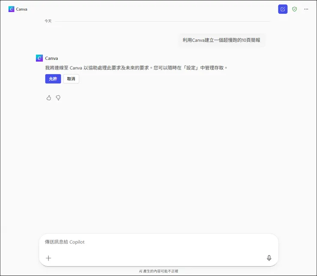Give the reply a thumbs down
This screenshot has height=276, width=317.
(x=58, y=98)
